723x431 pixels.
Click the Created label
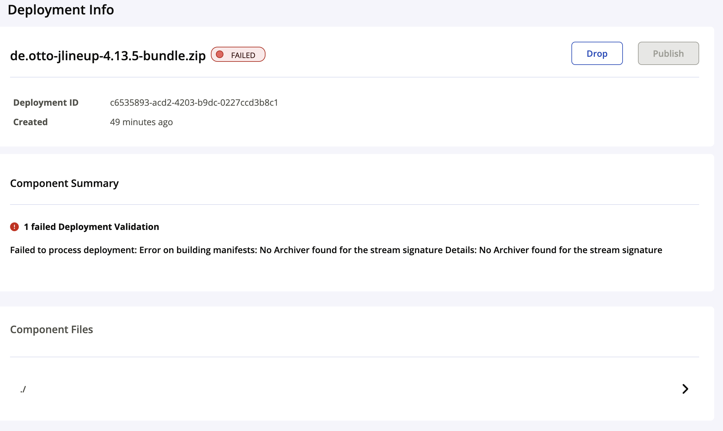(30, 122)
